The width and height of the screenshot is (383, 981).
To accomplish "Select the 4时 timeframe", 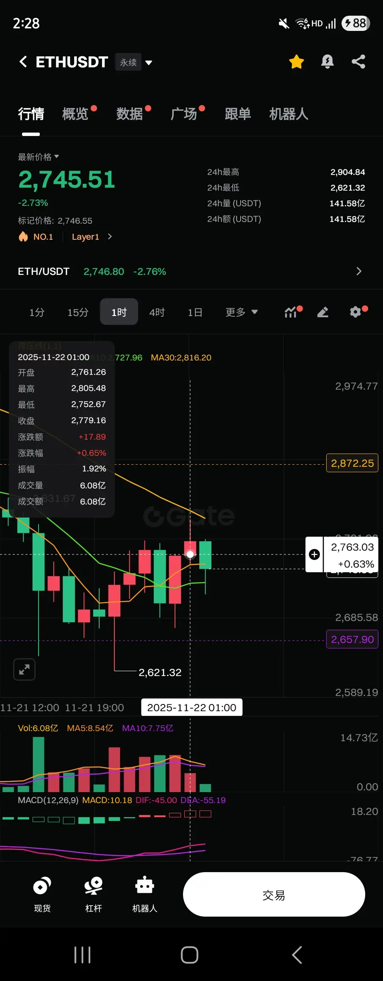I will (x=157, y=312).
